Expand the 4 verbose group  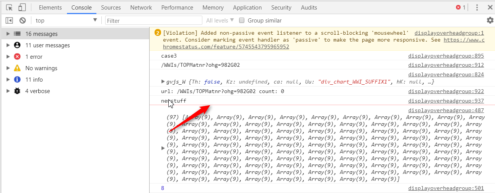[x=8, y=91]
